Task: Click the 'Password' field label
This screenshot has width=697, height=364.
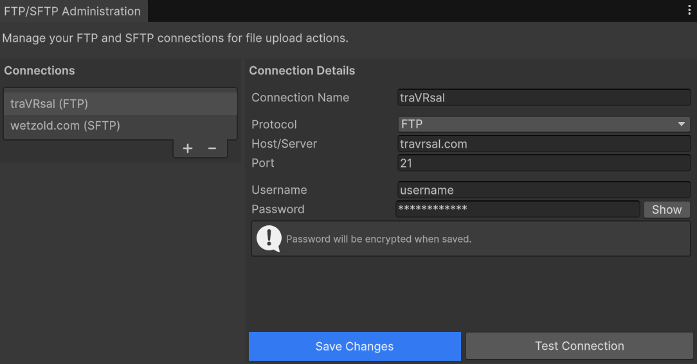Action: coord(278,209)
